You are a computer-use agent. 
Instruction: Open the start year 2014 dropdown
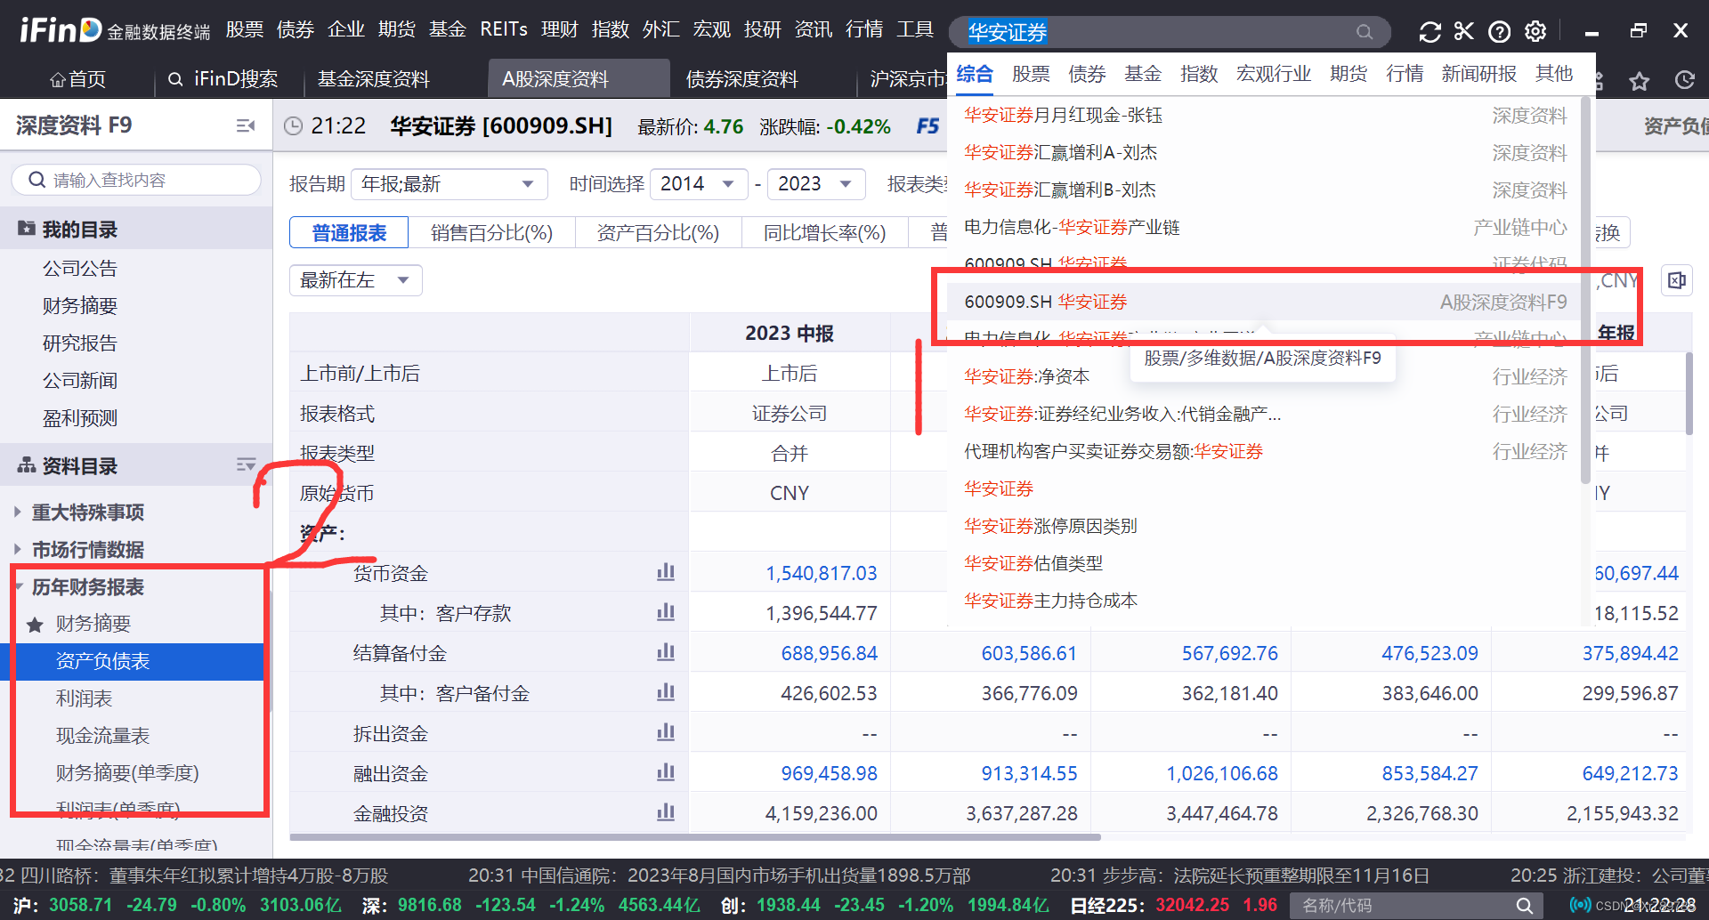[x=698, y=184]
